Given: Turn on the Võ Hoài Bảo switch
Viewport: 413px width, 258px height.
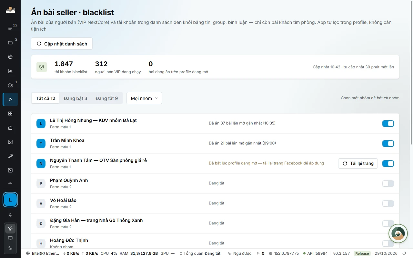Looking at the screenshot, I should coord(388,203).
